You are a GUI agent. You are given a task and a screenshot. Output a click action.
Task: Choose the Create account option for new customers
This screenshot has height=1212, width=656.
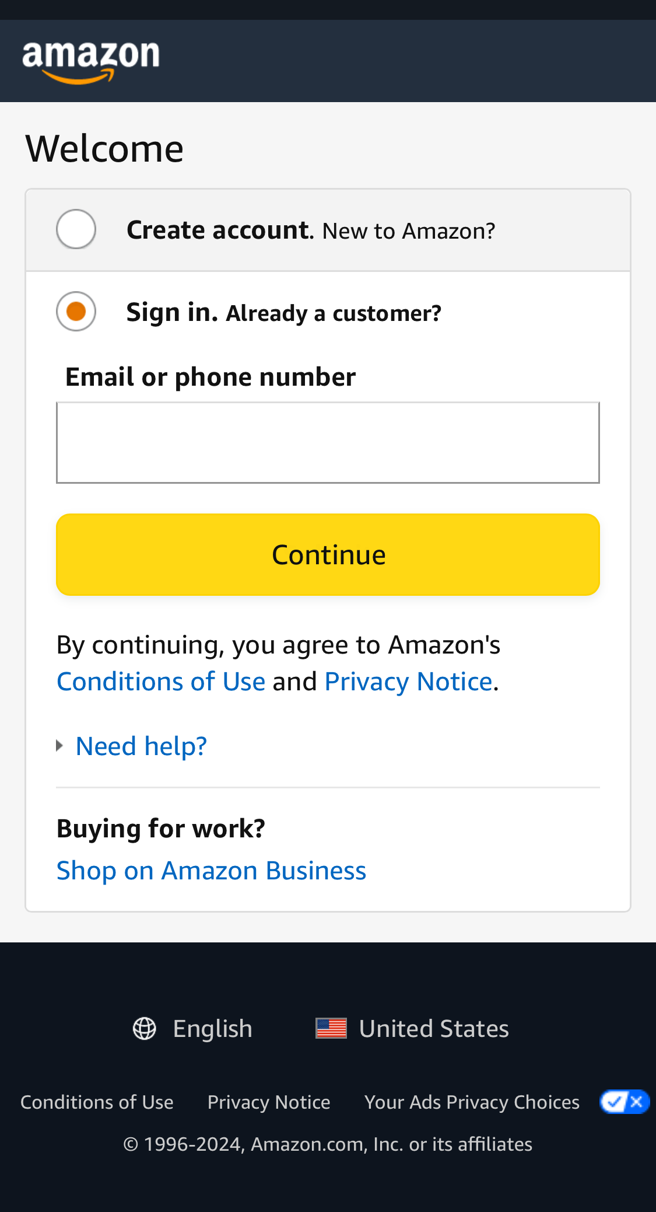click(218, 229)
